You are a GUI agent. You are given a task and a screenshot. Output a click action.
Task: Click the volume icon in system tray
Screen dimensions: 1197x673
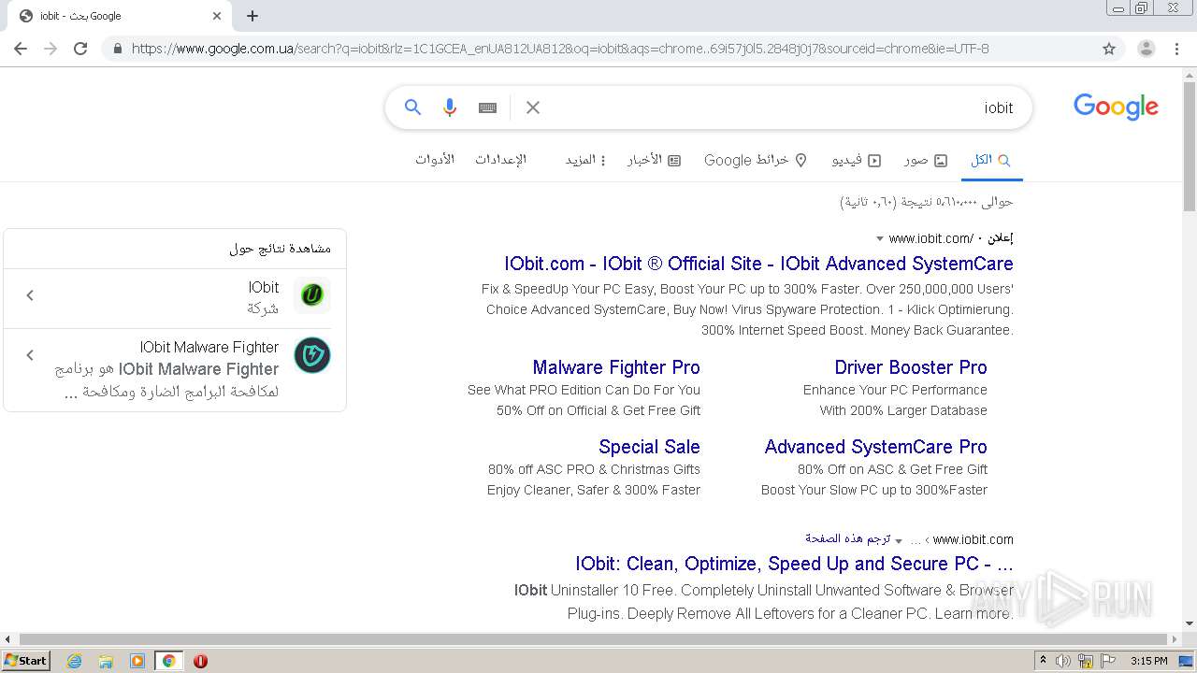pyautogui.click(x=1062, y=661)
